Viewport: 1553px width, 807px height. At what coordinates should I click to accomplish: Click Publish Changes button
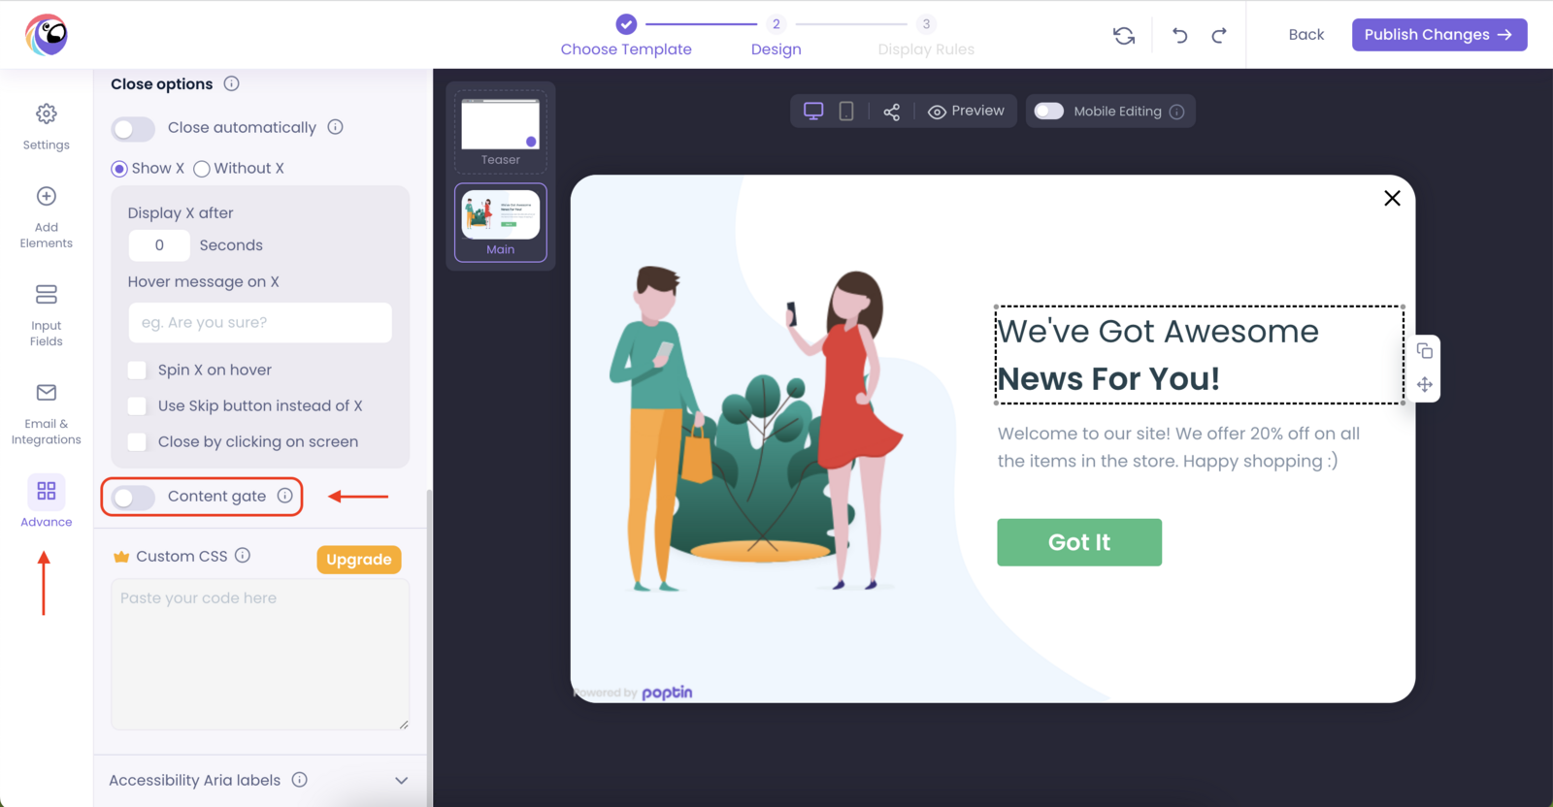[1439, 35]
